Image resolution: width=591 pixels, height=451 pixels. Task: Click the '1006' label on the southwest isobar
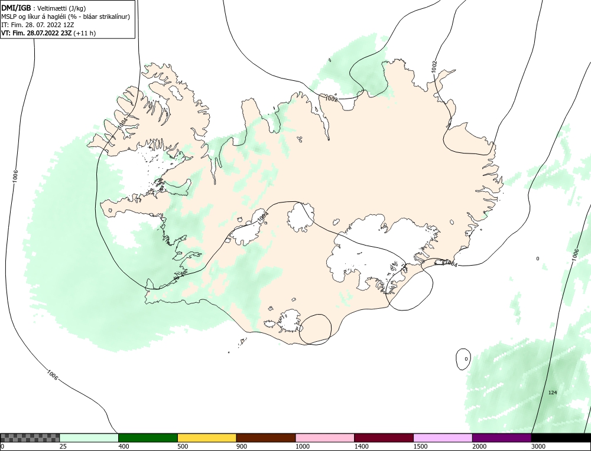coord(53,375)
